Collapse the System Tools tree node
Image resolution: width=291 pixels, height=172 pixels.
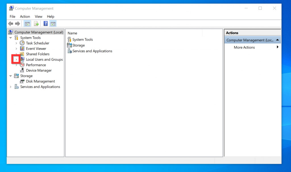pos(11,38)
